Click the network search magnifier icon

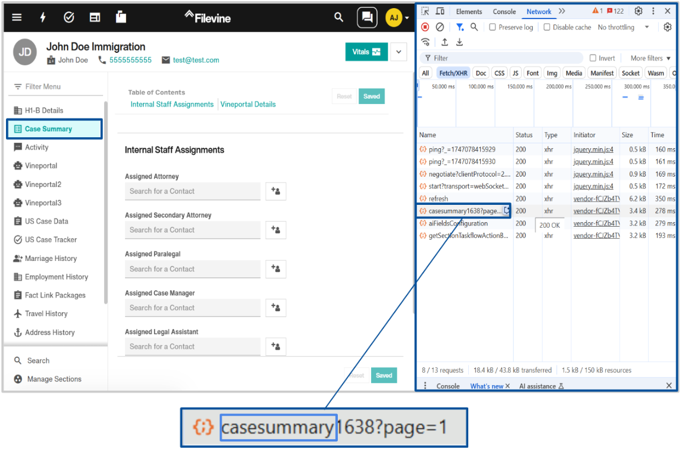click(474, 27)
